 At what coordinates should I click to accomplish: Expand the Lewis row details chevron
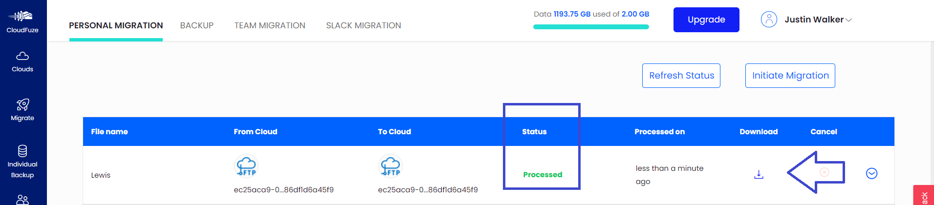click(x=871, y=173)
